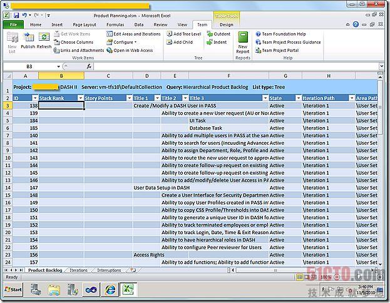Open Excel Help question mark icon
Screen dimensions: 390x303
tap(356, 24)
